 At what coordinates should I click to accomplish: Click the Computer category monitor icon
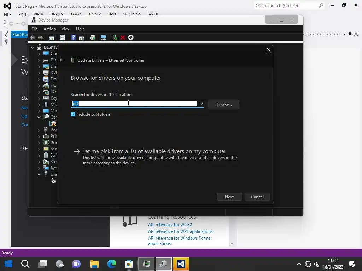point(46,54)
